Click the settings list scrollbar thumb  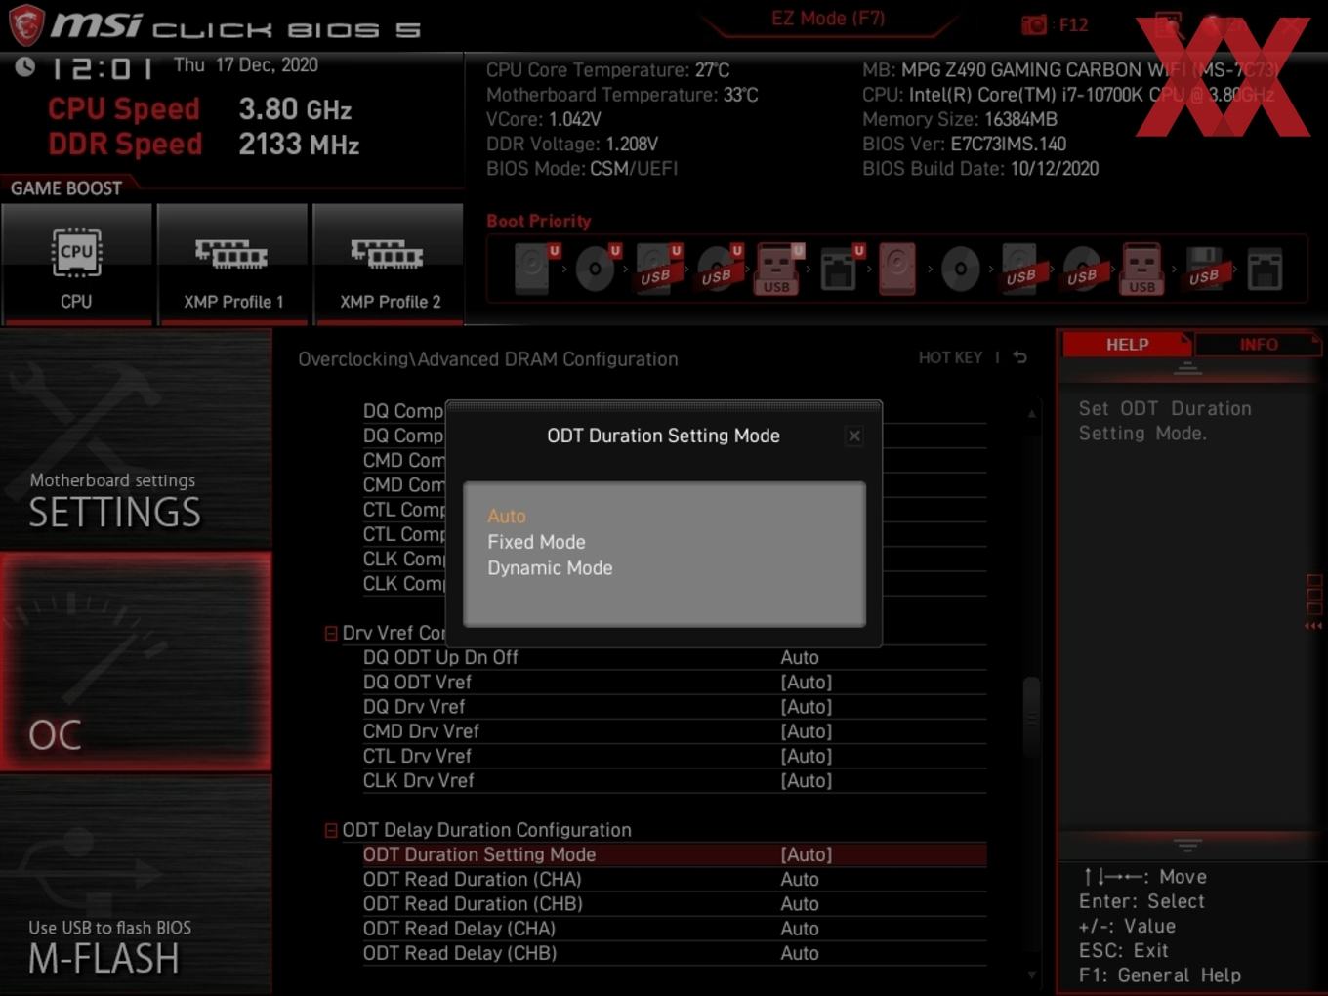click(x=1031, y=718)
